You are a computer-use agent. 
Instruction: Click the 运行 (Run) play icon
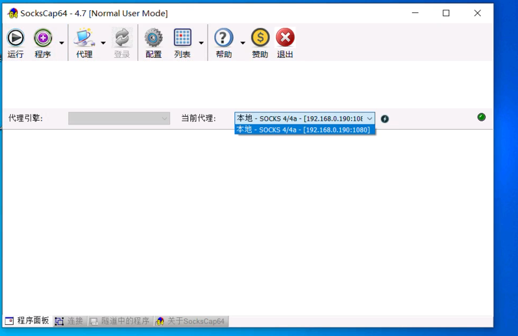(16, 38)
